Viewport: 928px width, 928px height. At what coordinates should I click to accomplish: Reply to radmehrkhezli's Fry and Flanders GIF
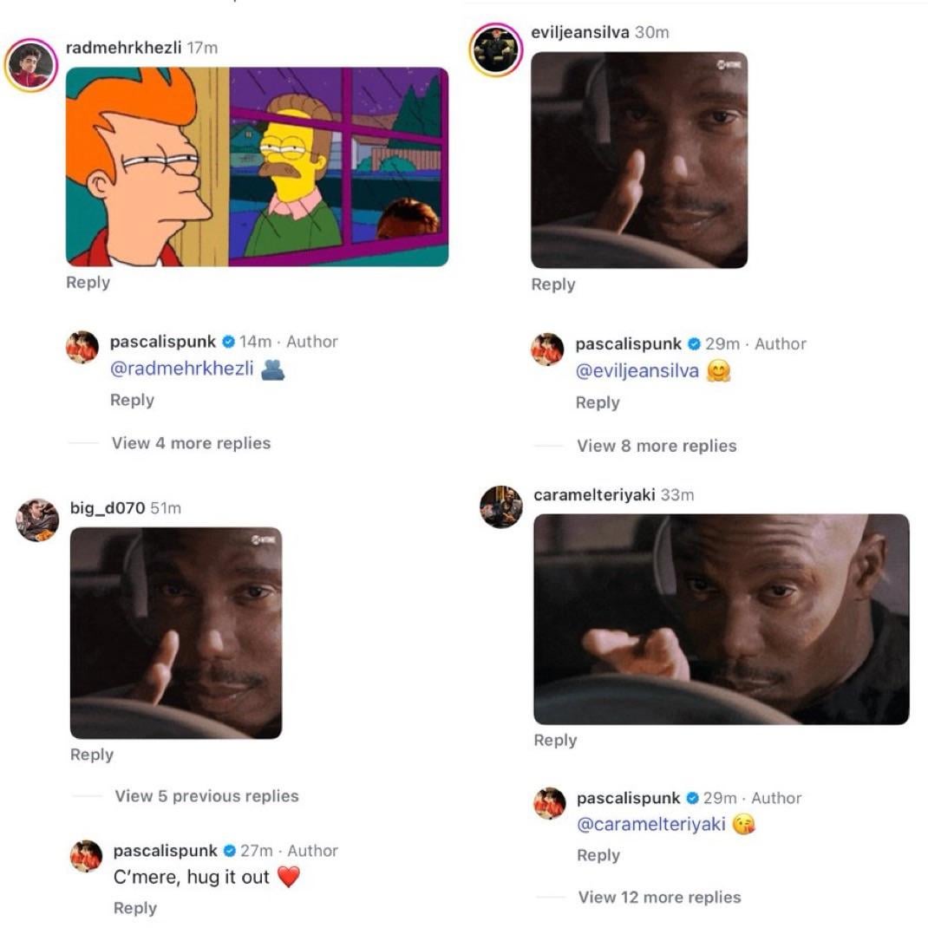click(x=88, y=283)
